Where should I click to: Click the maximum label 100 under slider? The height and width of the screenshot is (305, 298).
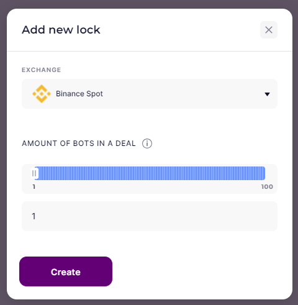click(267, 187)
